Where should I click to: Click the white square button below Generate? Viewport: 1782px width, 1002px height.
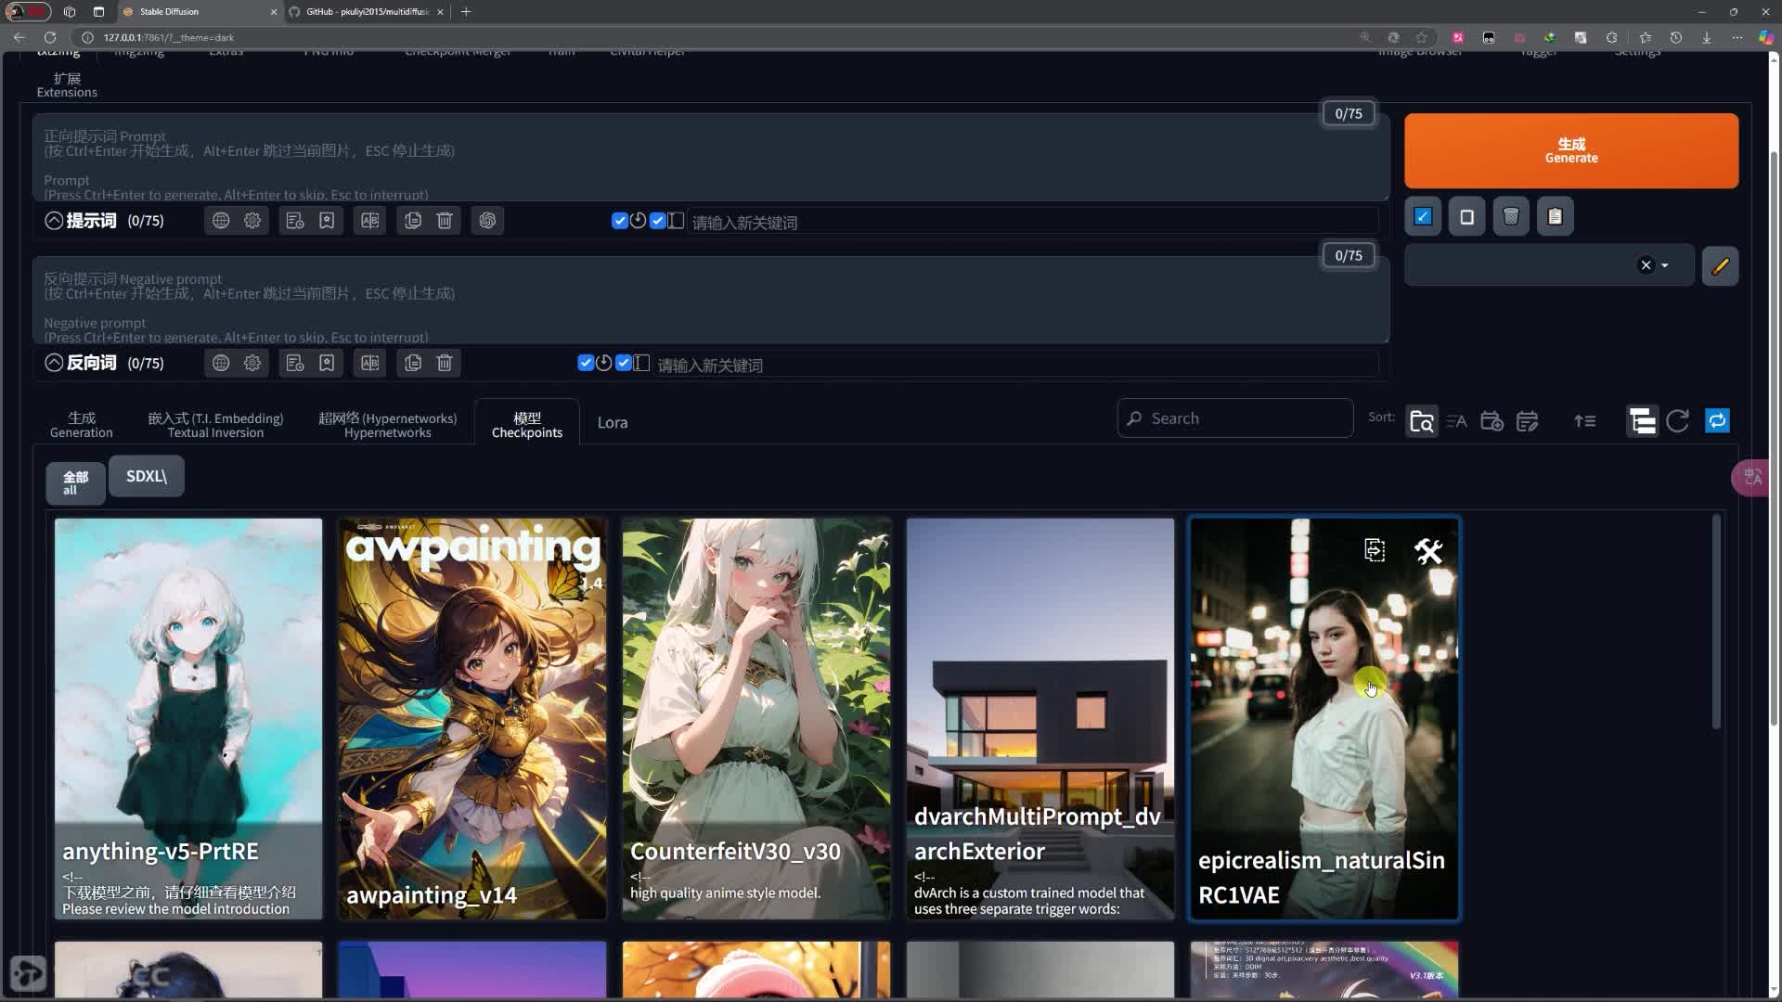tap(1467, 217)
